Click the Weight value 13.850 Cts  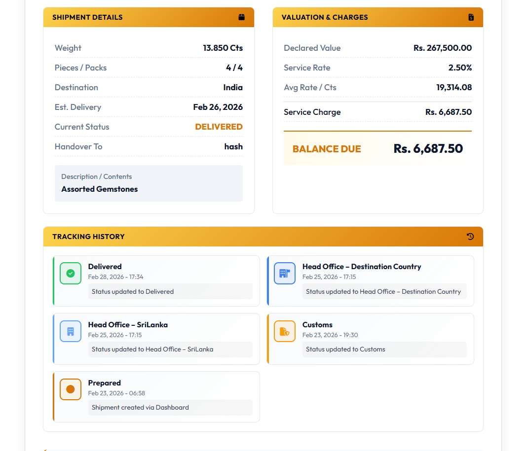point(223,48)
